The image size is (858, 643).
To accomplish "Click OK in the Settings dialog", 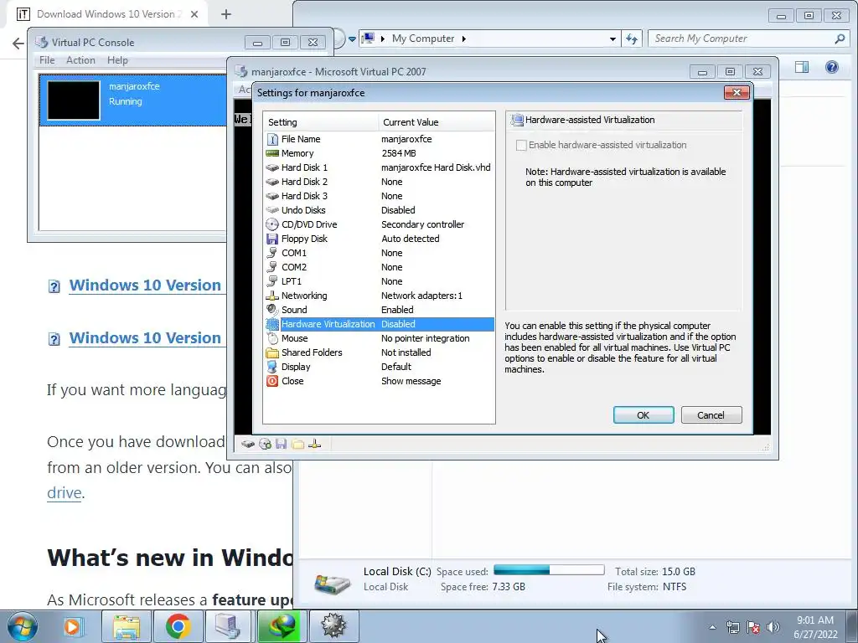I will (x=643, y=415).
